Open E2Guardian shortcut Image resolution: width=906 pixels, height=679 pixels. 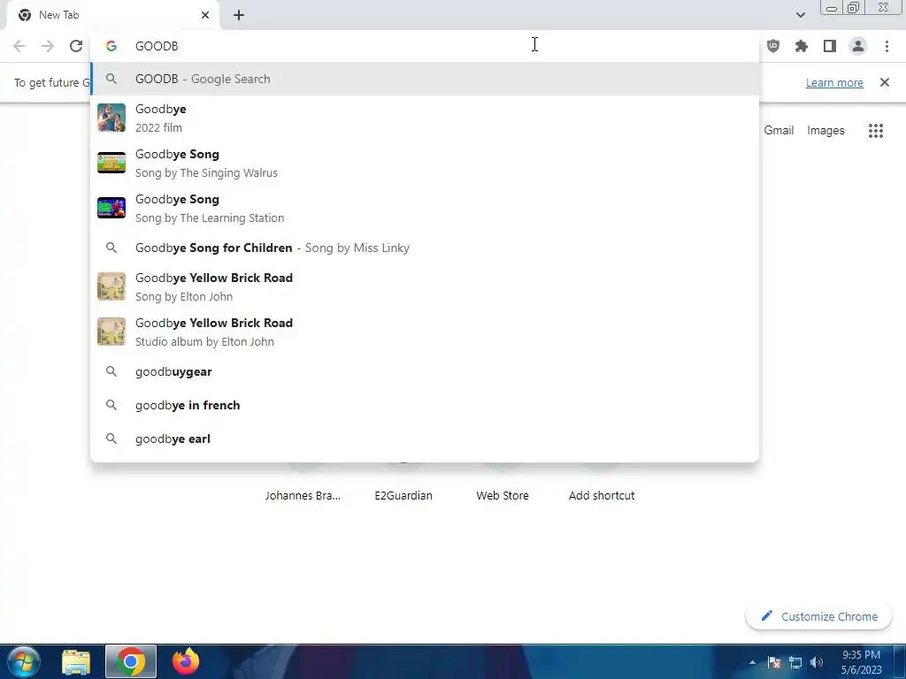click(403, 495)
